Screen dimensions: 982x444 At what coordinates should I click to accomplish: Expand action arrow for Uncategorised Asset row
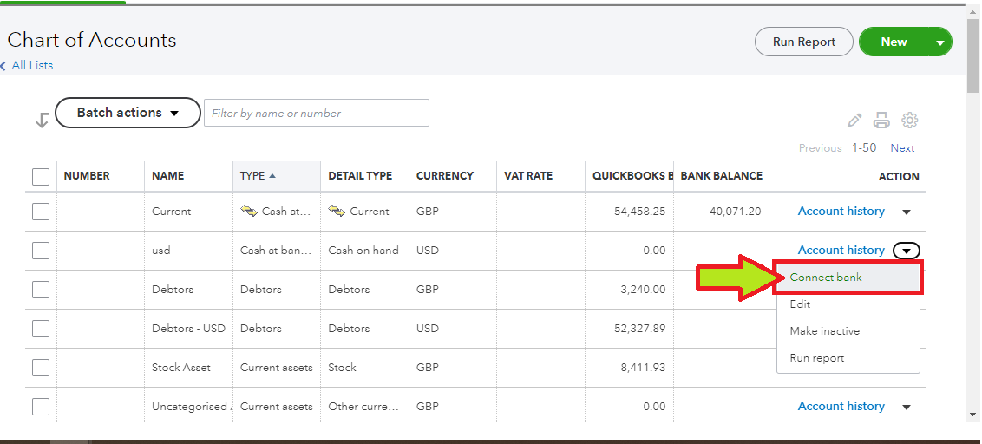(907, 407)
